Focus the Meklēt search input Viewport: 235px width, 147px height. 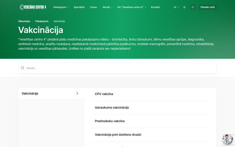(117, 68)
